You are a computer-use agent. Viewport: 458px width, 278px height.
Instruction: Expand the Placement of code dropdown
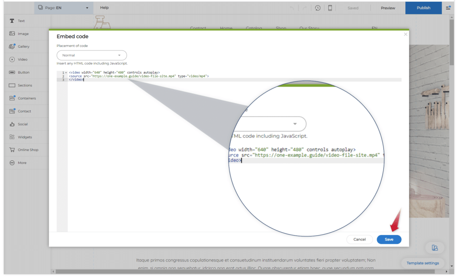point(92,55)
